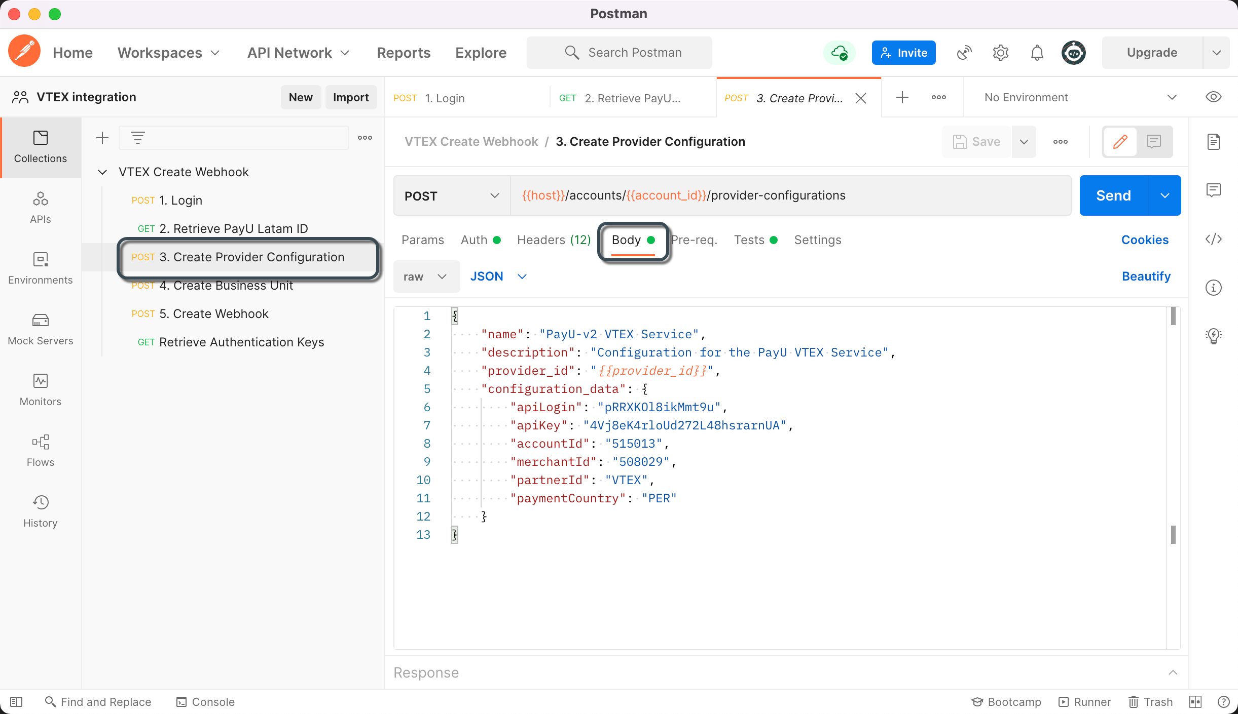Open Collections sidebar panel
The height and width of the screenshot is (714, 1238).
(41, 147)
